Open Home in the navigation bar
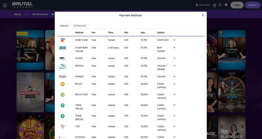 (17, 14)
